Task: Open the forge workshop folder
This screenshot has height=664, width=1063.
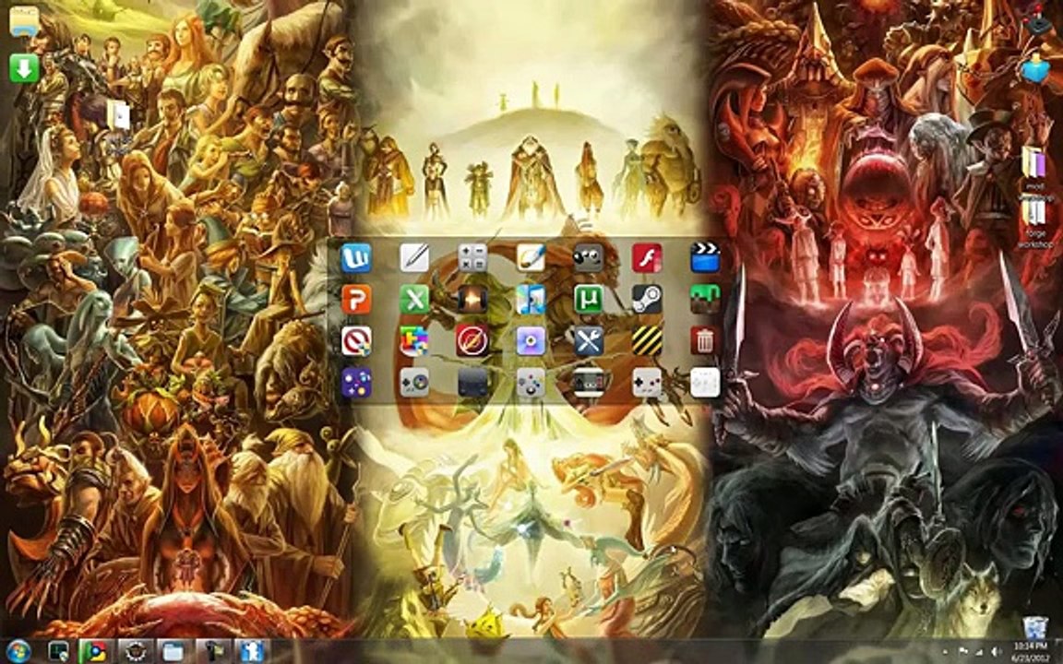Action: (x=1035, y=222)
